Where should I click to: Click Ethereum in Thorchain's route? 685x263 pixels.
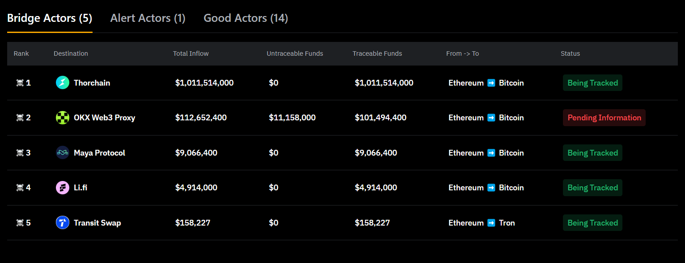click(x=466, y=83)
